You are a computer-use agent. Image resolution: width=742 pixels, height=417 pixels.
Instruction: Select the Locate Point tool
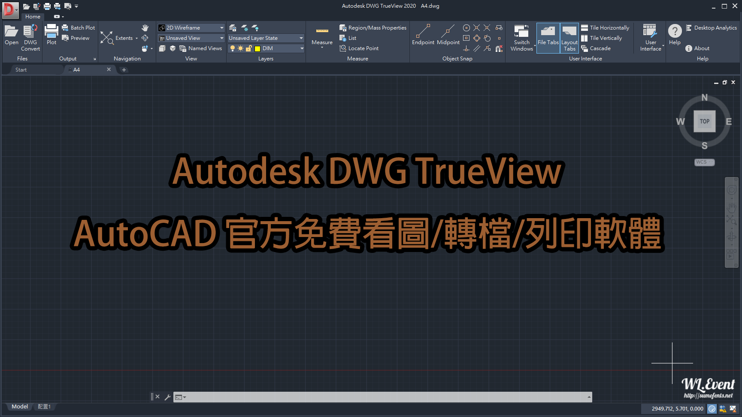pos(359,48)
